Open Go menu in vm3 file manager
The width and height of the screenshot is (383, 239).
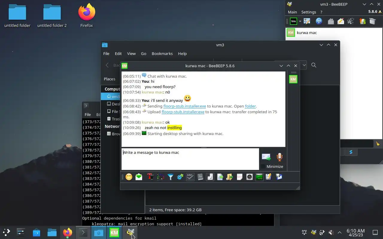click(x=144, y=53)
